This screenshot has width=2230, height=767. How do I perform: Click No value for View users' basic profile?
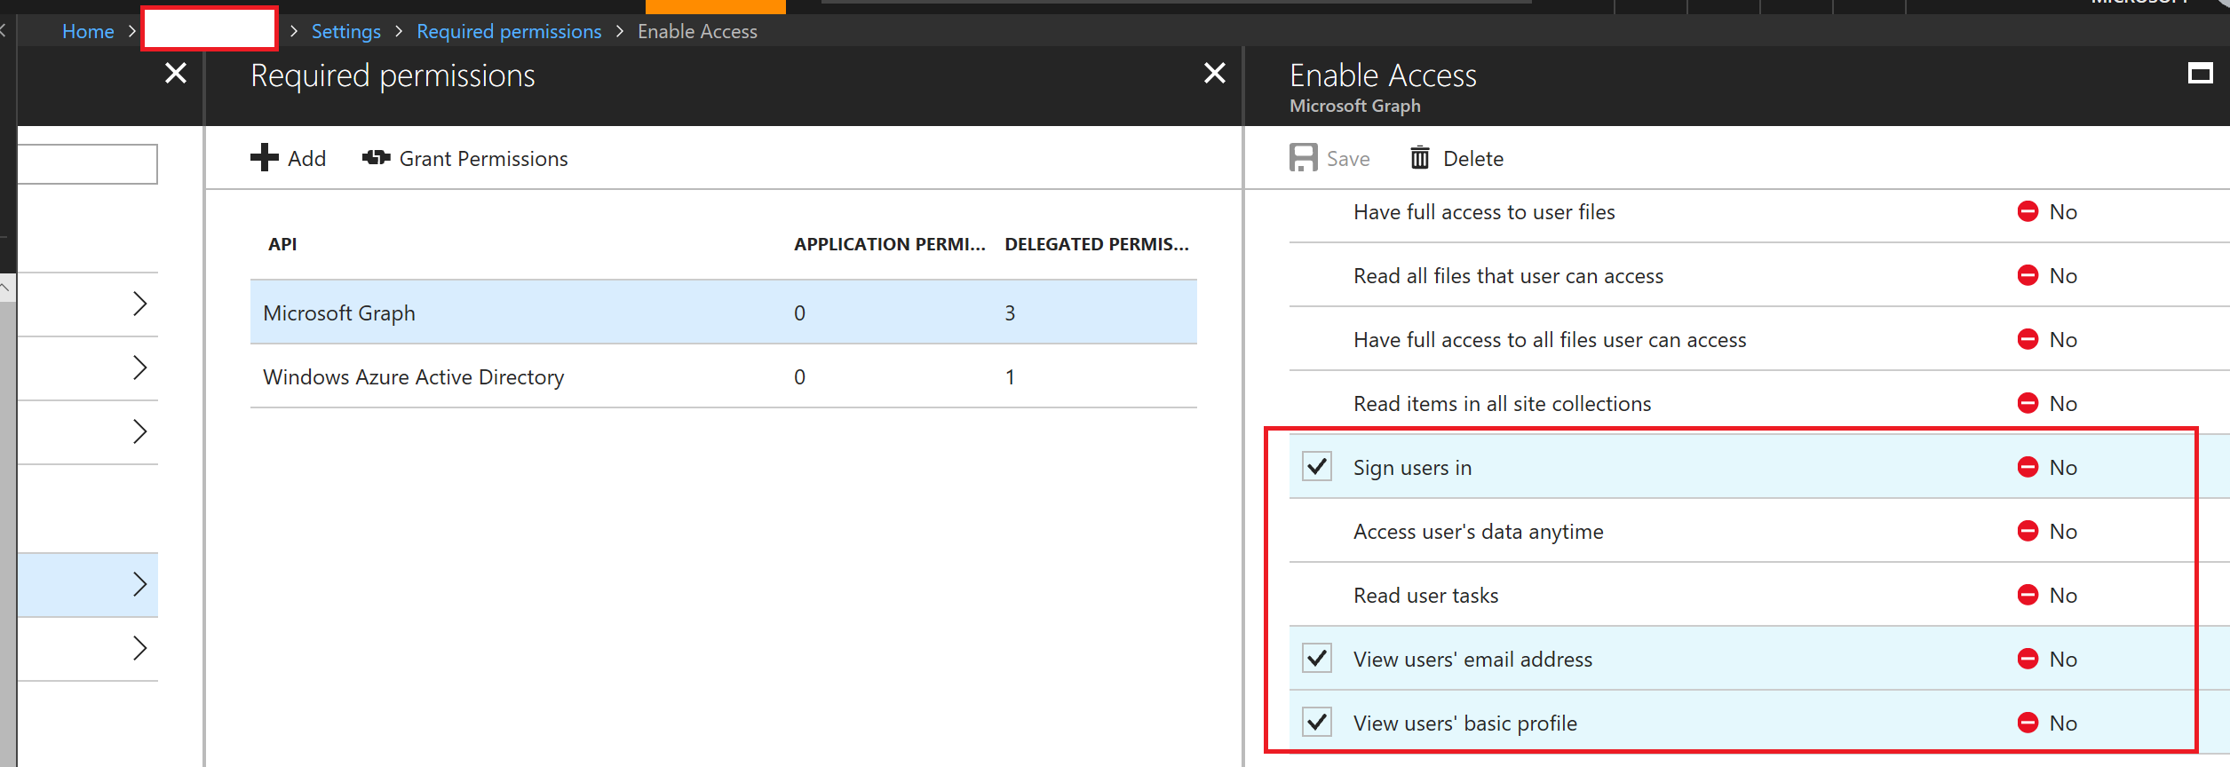click(2063, 723)
